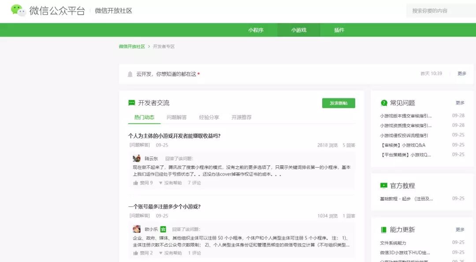Viewport: 476px width, 262px height.
Task: Click the [问题解答] tag under the first post
Action: [x=140, y=145]
